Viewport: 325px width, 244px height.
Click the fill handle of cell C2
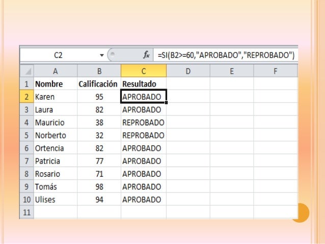click(x=166, y=102)
